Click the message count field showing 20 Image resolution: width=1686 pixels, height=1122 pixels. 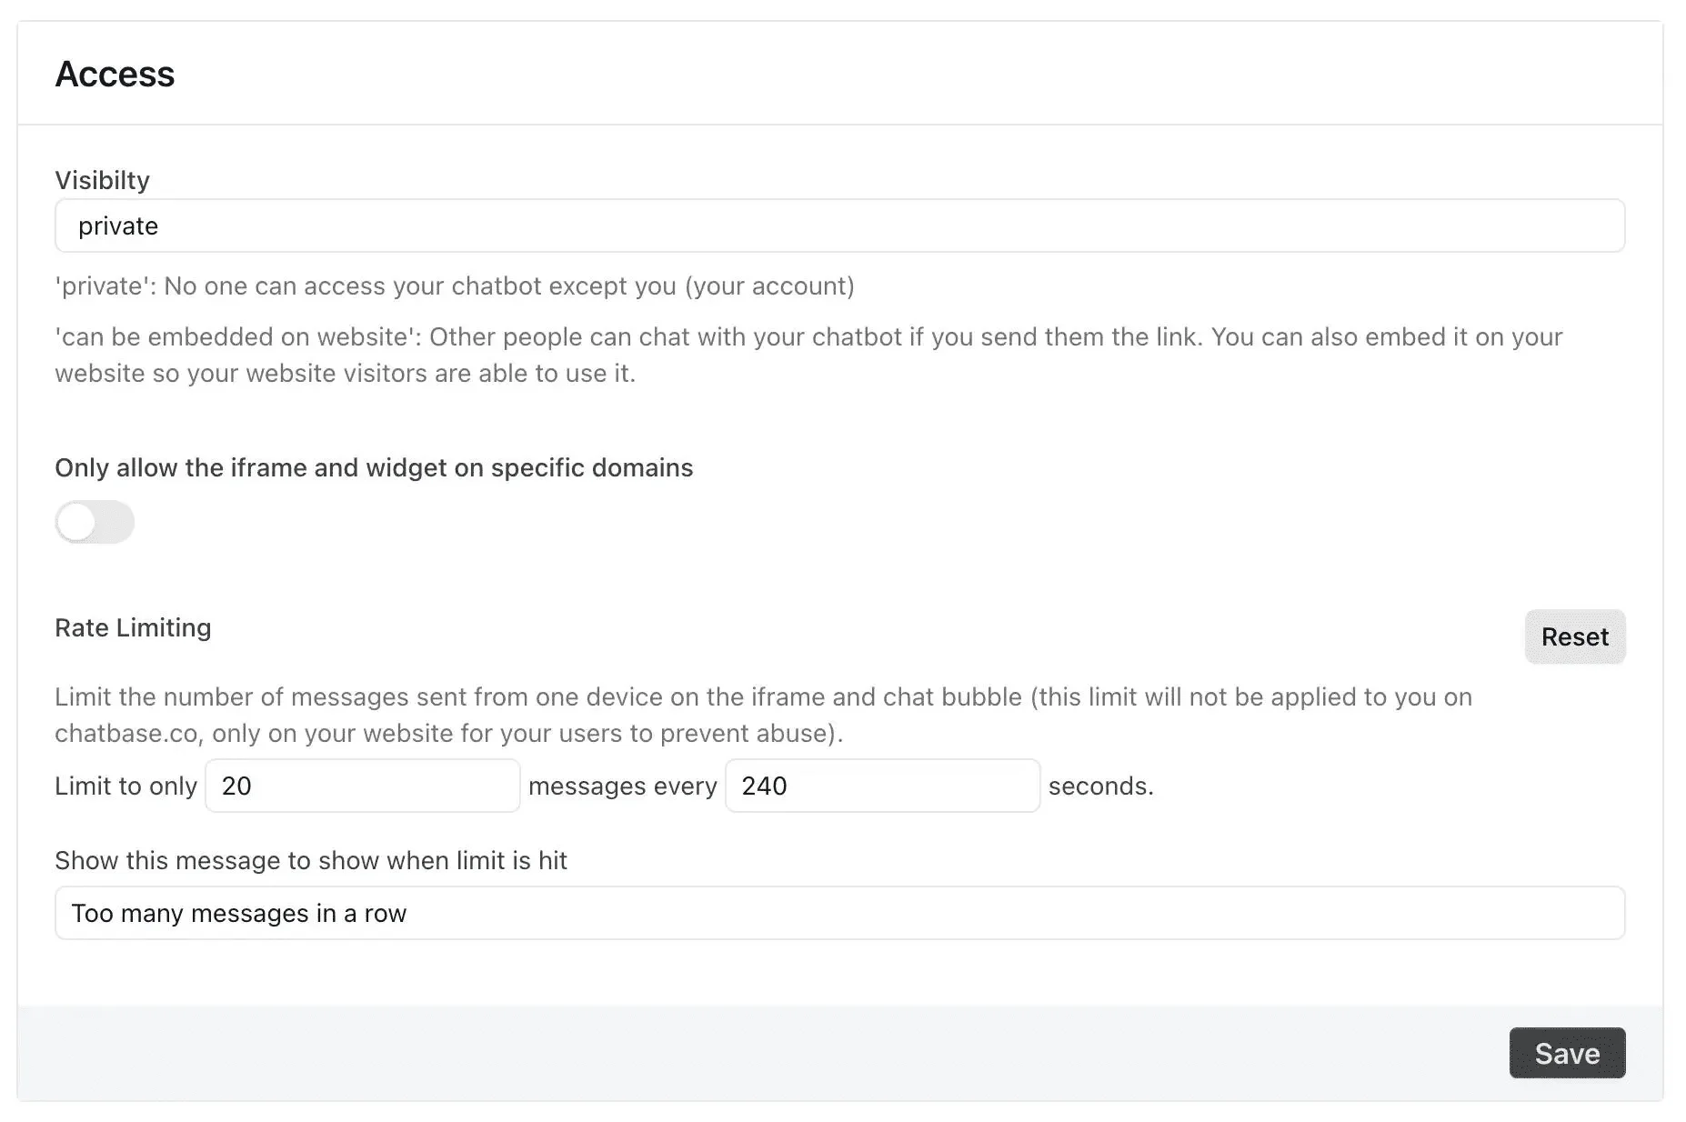click(362, 786)
